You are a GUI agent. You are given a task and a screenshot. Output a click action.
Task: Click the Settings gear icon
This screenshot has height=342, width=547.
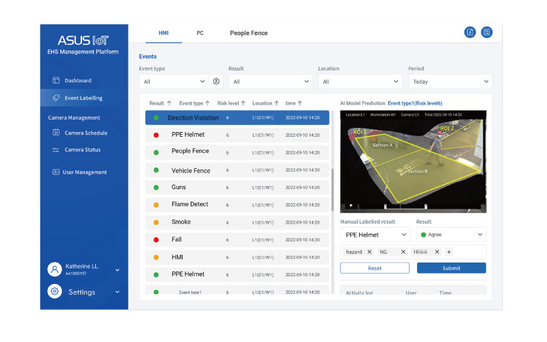click(x=55, y=291)
